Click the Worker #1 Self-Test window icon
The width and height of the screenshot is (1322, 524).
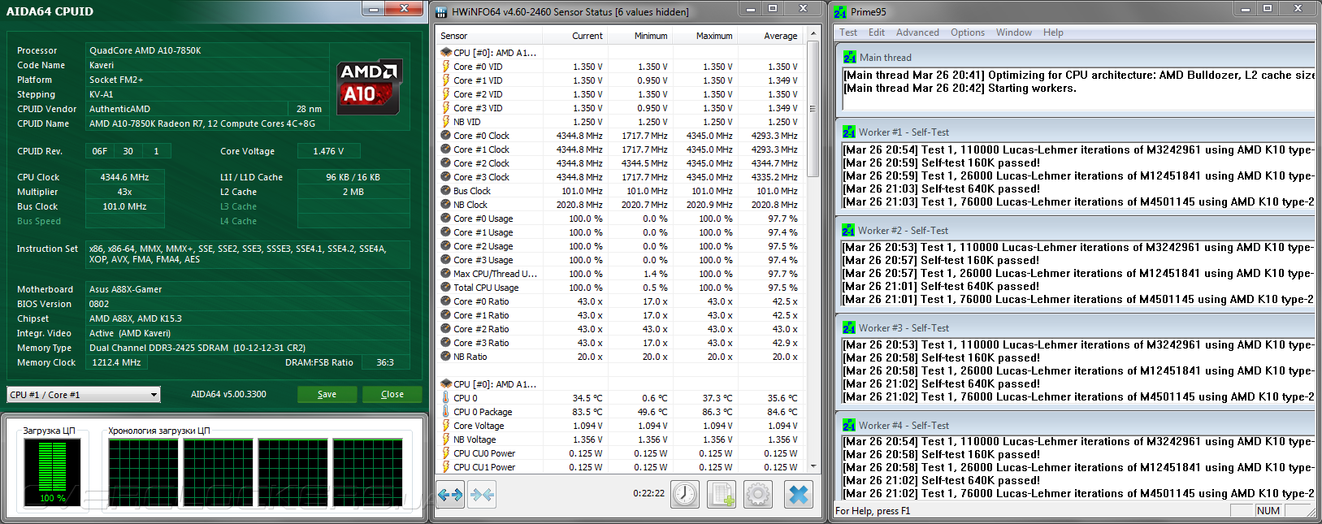(x=849, y=132)
